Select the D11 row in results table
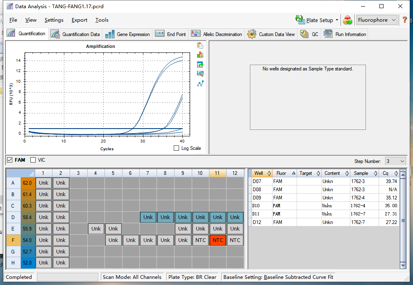 tap(324, 214)
